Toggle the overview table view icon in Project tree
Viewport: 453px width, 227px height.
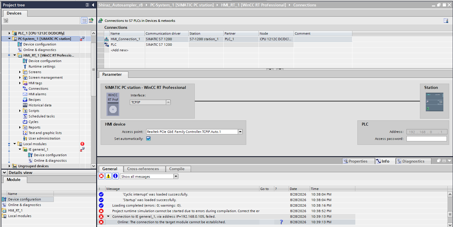(x=84, y=20)
